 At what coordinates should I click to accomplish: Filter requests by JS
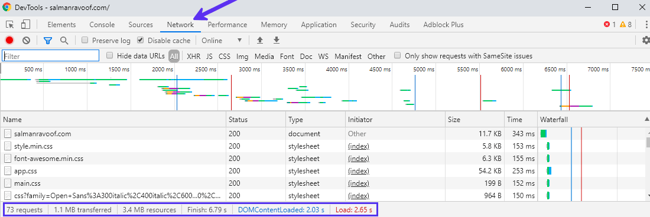click(x=209, y=56)
